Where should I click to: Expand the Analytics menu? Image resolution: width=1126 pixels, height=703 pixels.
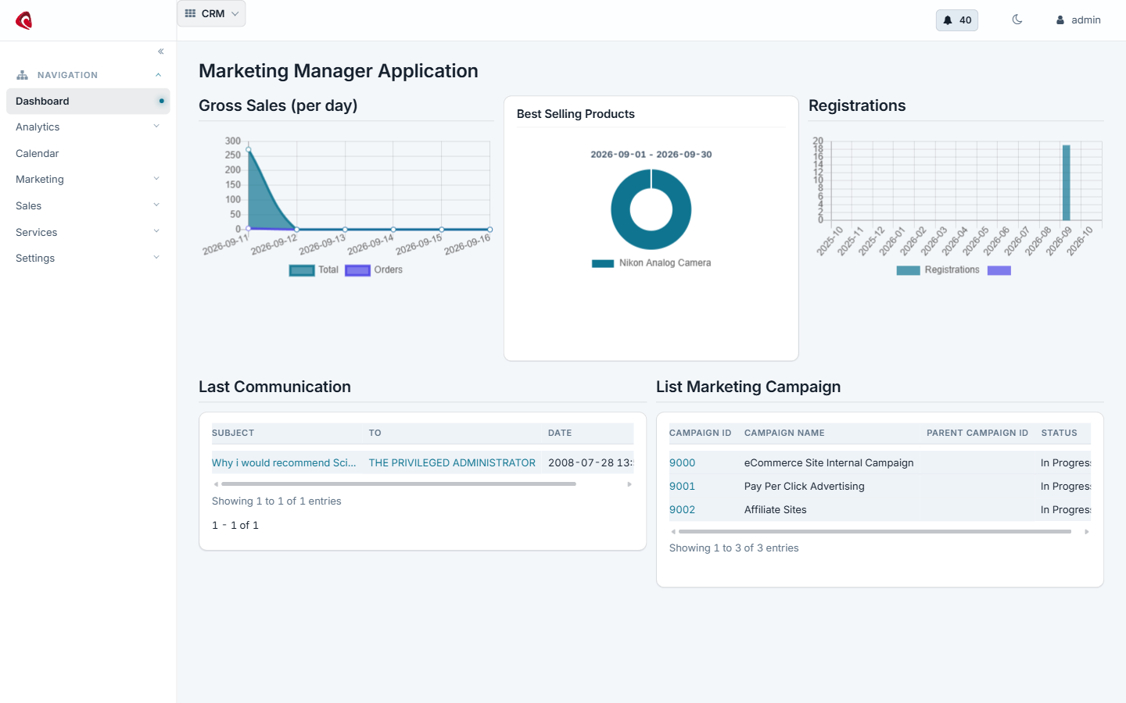[88, 127]
